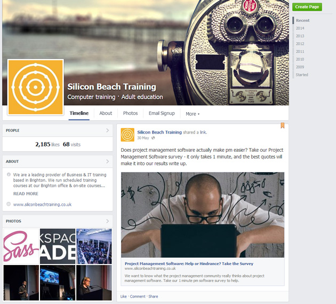Click the Silicon Beach Training orange profile logo

[x=36, y=87]
